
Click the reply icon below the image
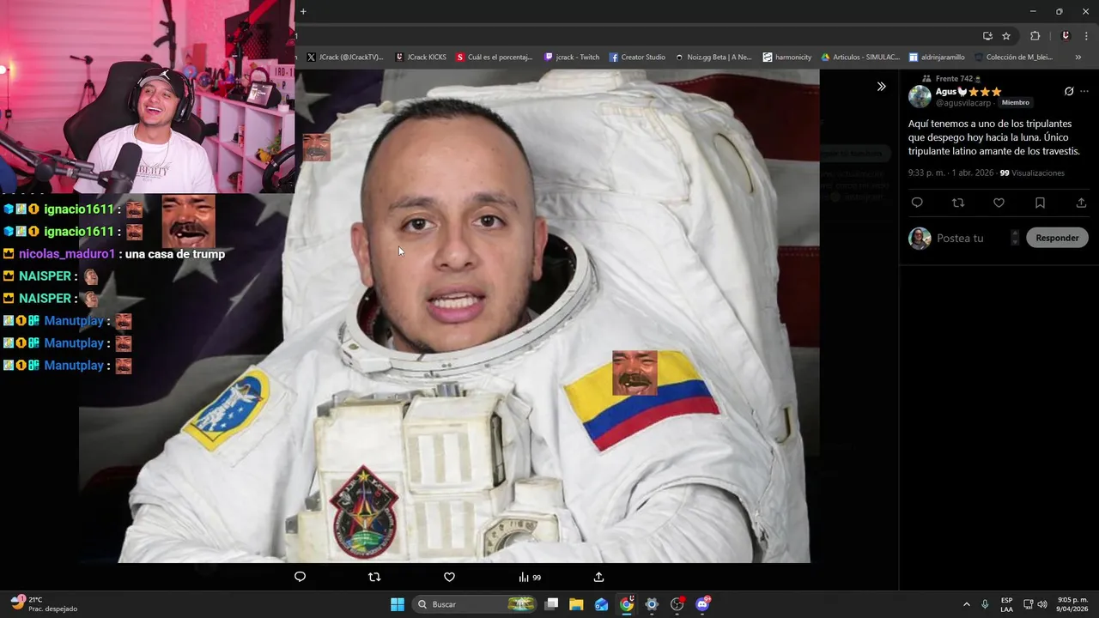[300, 577]
